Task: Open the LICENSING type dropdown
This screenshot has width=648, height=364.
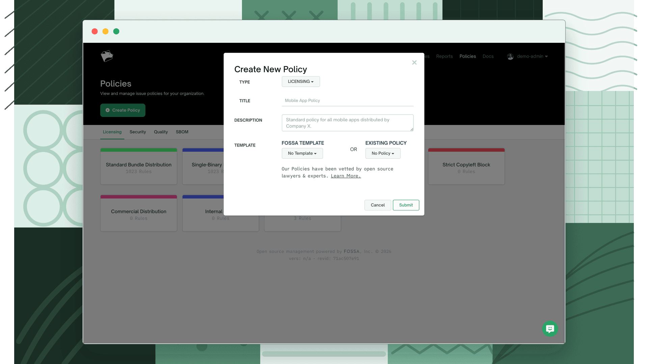Action: point(301,82)
